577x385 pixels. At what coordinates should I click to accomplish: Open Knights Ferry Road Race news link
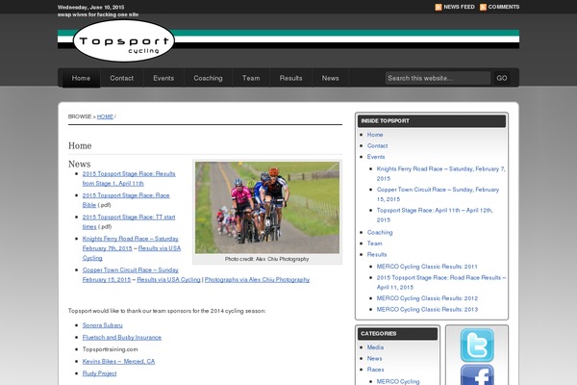(130, 244)
